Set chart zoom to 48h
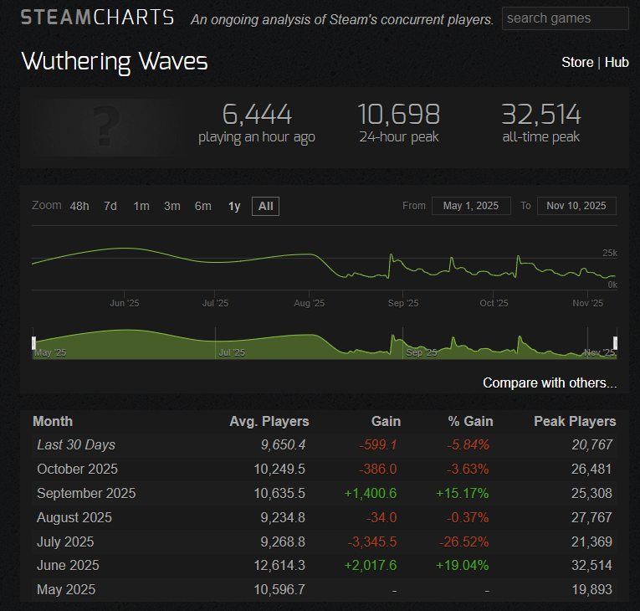Viewport: 640px width, 611px height. click(79, 206)
